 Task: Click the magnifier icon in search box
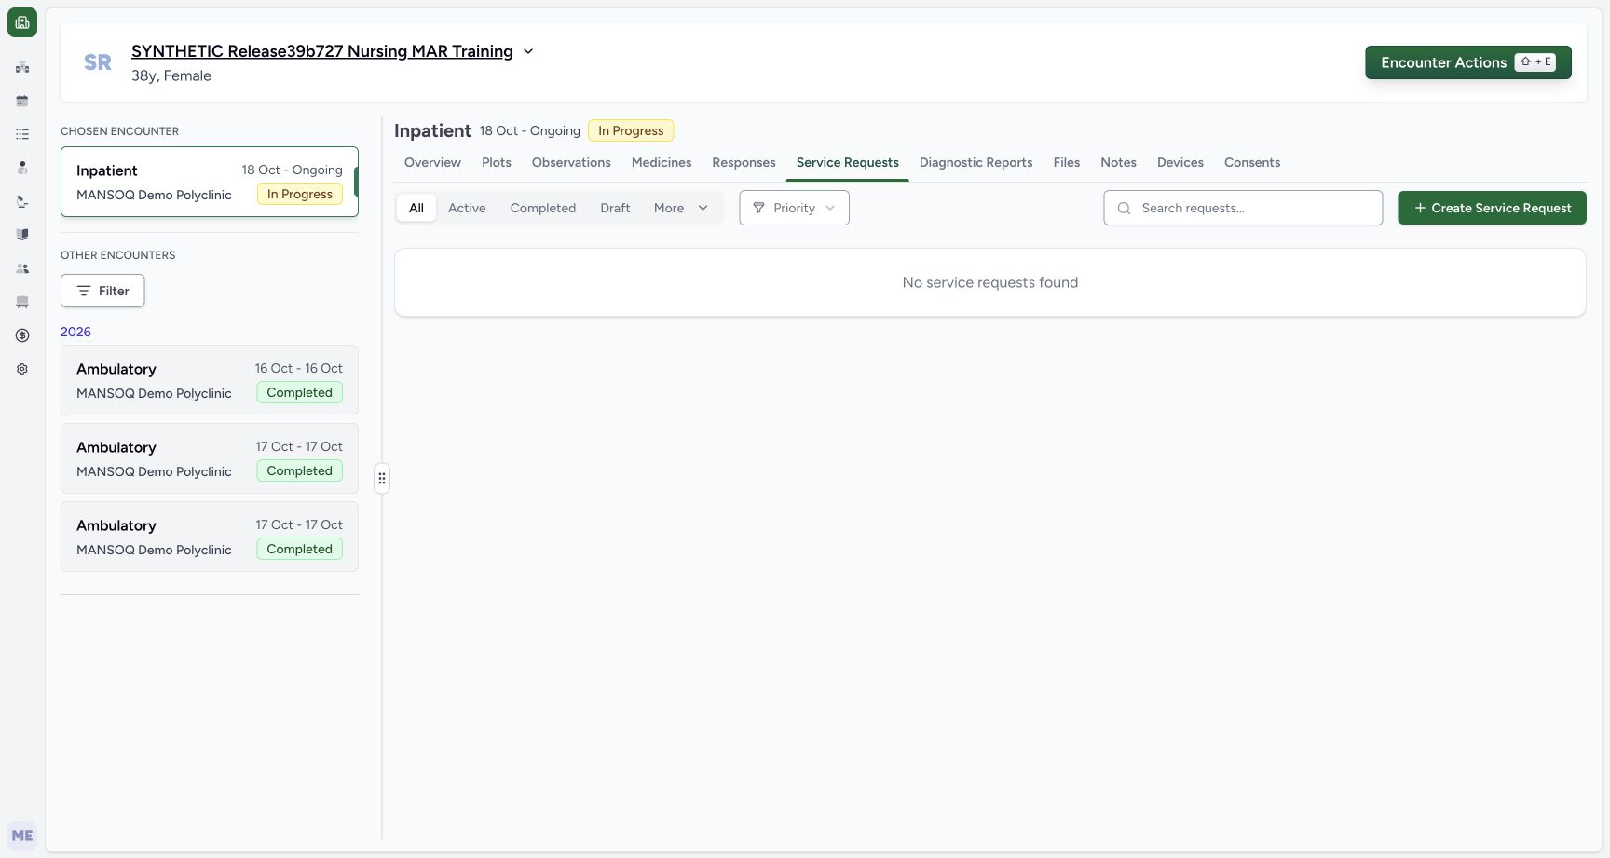point(1124,209)
